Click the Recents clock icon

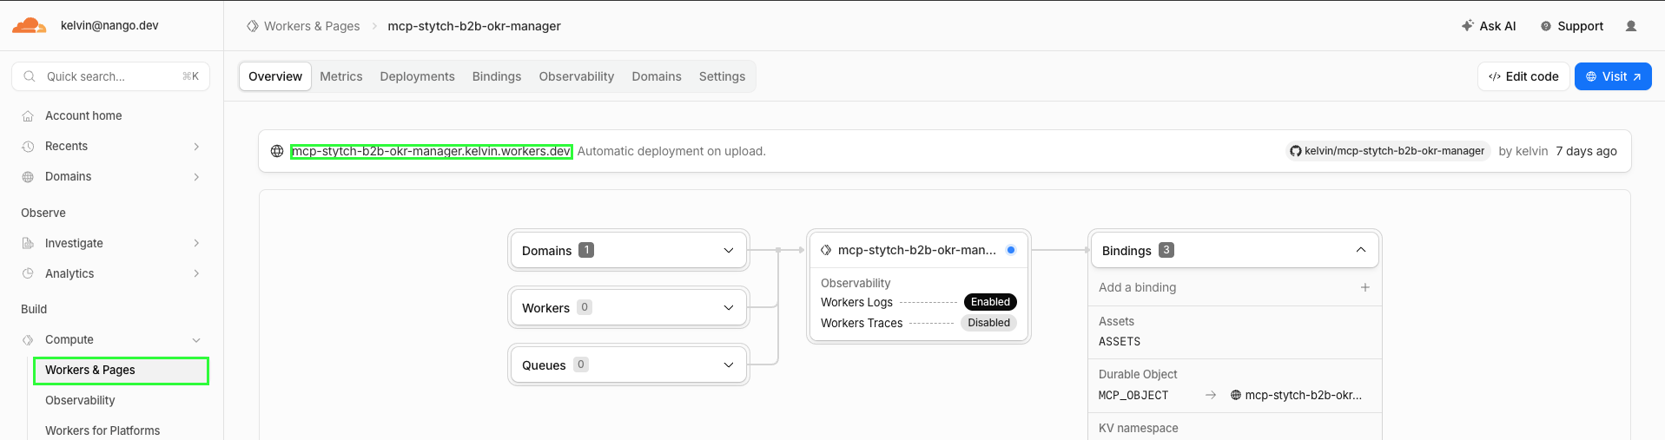coord(28,146)
